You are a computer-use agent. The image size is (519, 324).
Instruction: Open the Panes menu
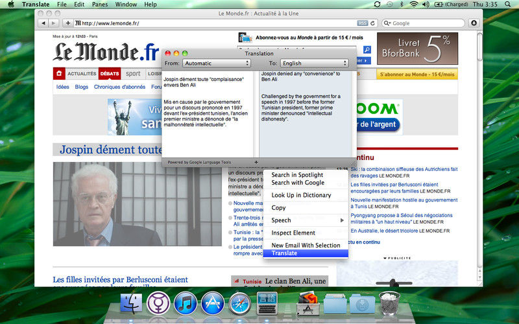[x=100, y=5]
